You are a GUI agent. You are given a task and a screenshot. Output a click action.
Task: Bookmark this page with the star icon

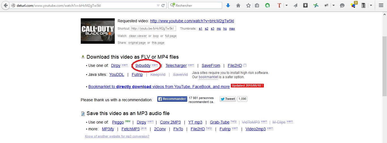click(x=248, y=5)
